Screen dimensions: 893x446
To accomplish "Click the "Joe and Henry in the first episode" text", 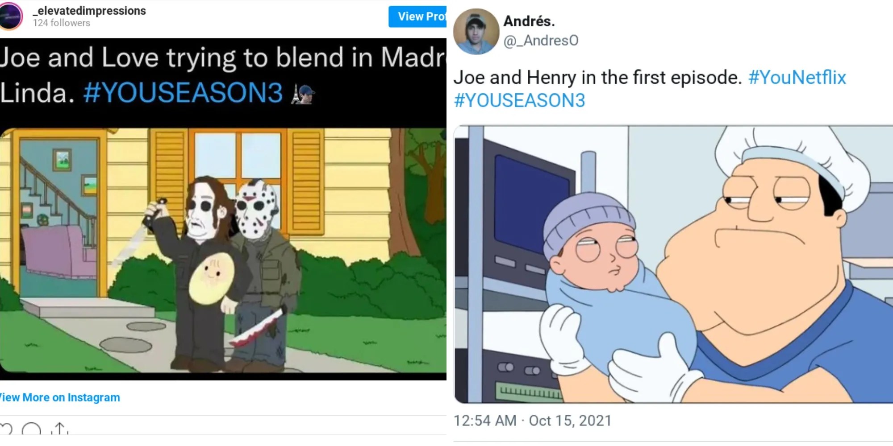I will click(598, 78).
